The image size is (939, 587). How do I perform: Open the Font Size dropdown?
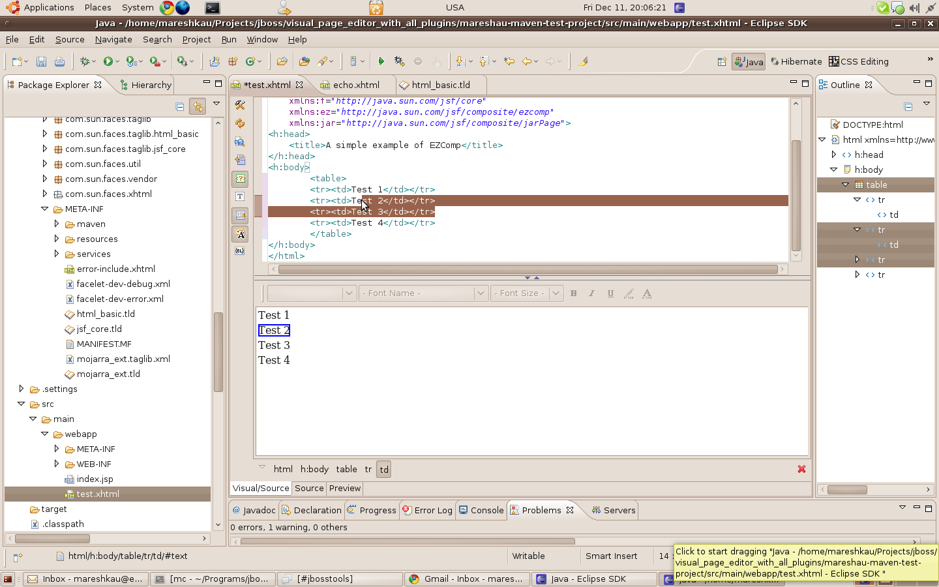click(x=556, y=293)
